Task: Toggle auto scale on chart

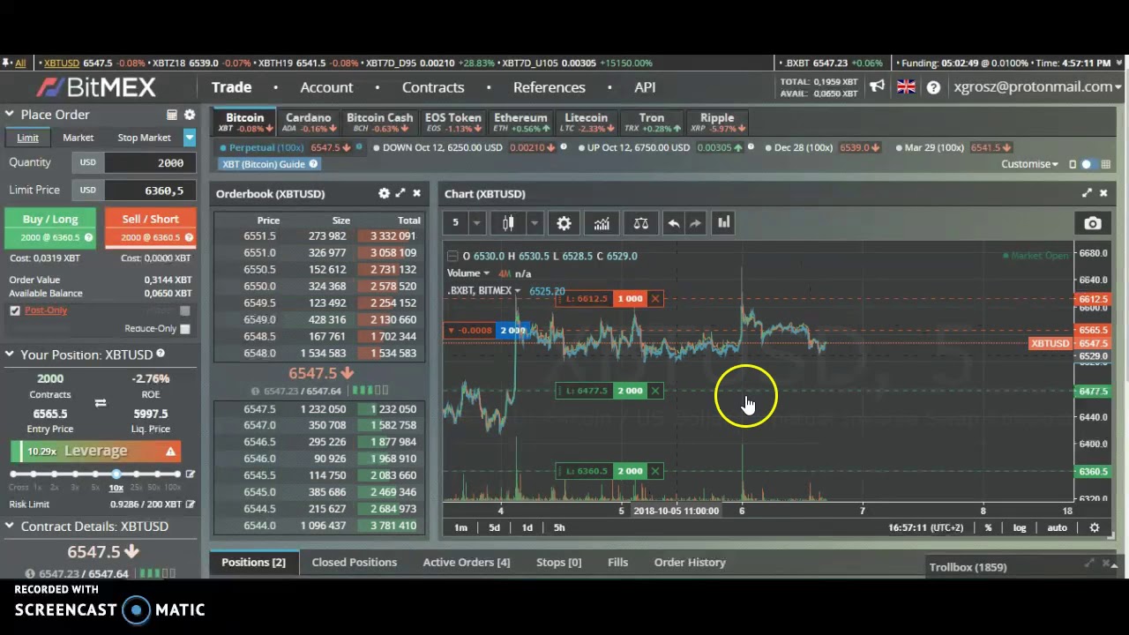Action: click(x=1057, y=527)
